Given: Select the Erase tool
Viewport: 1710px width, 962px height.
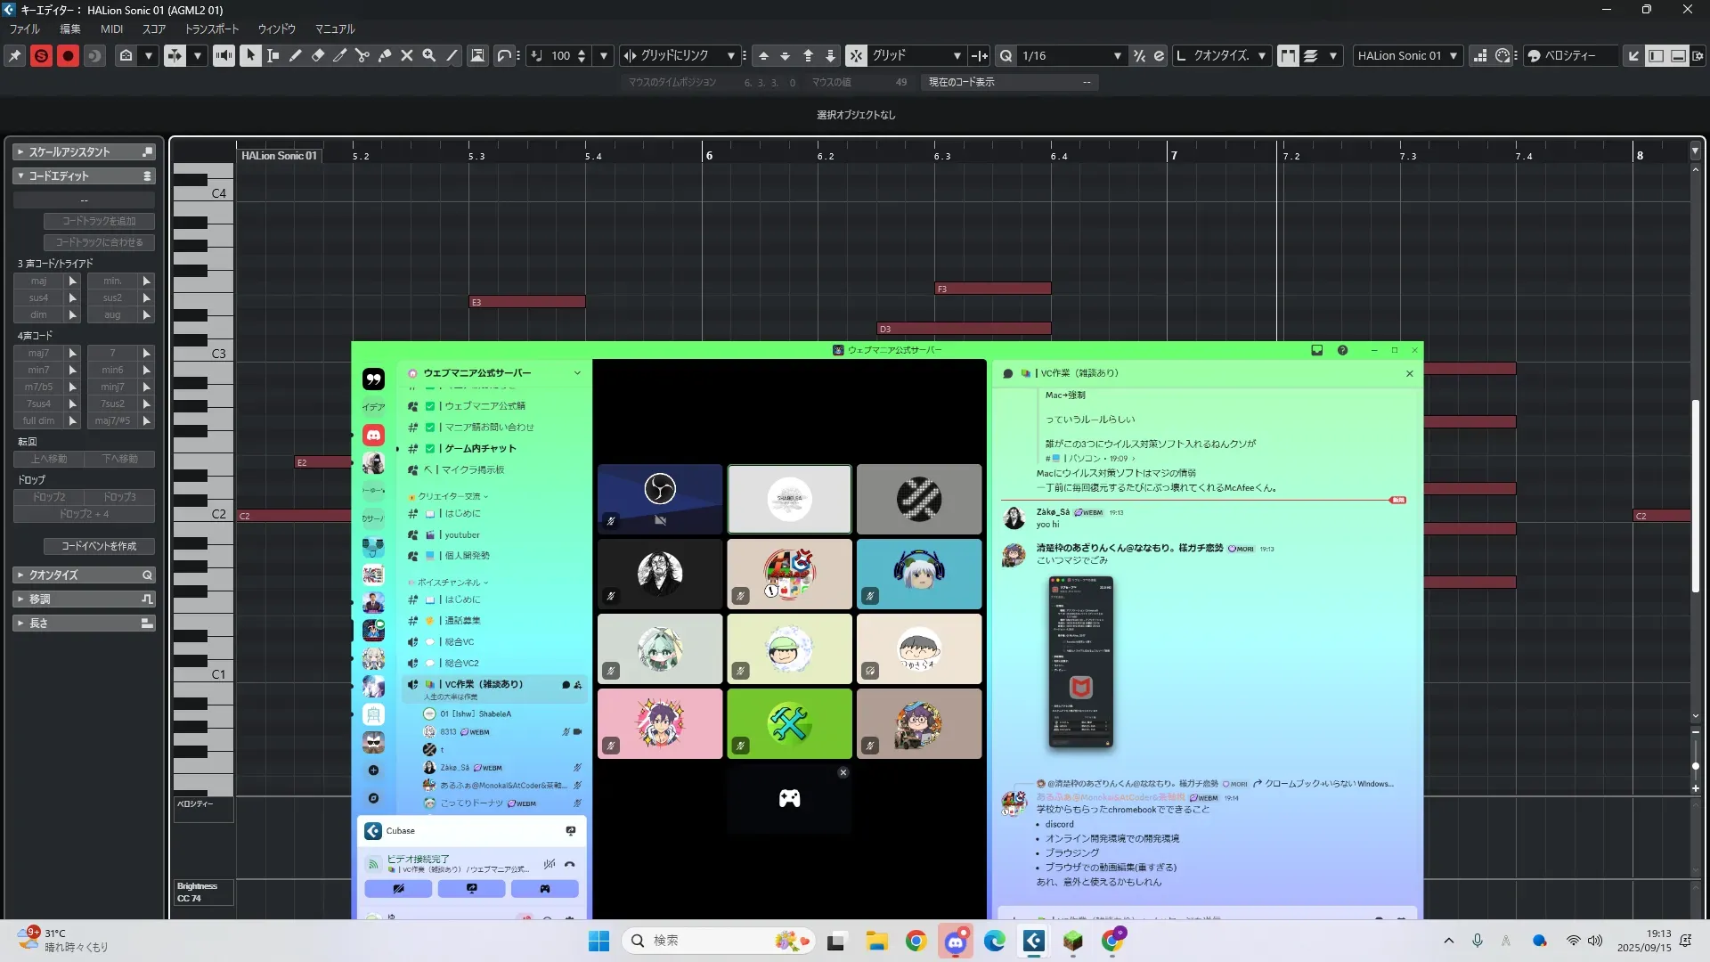Looking at the screenshot, I should 318,55.
